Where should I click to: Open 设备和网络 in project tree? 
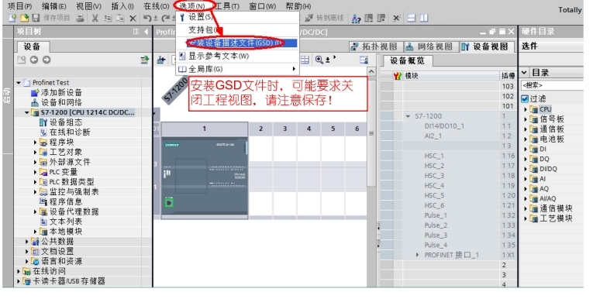click(61, 102)
